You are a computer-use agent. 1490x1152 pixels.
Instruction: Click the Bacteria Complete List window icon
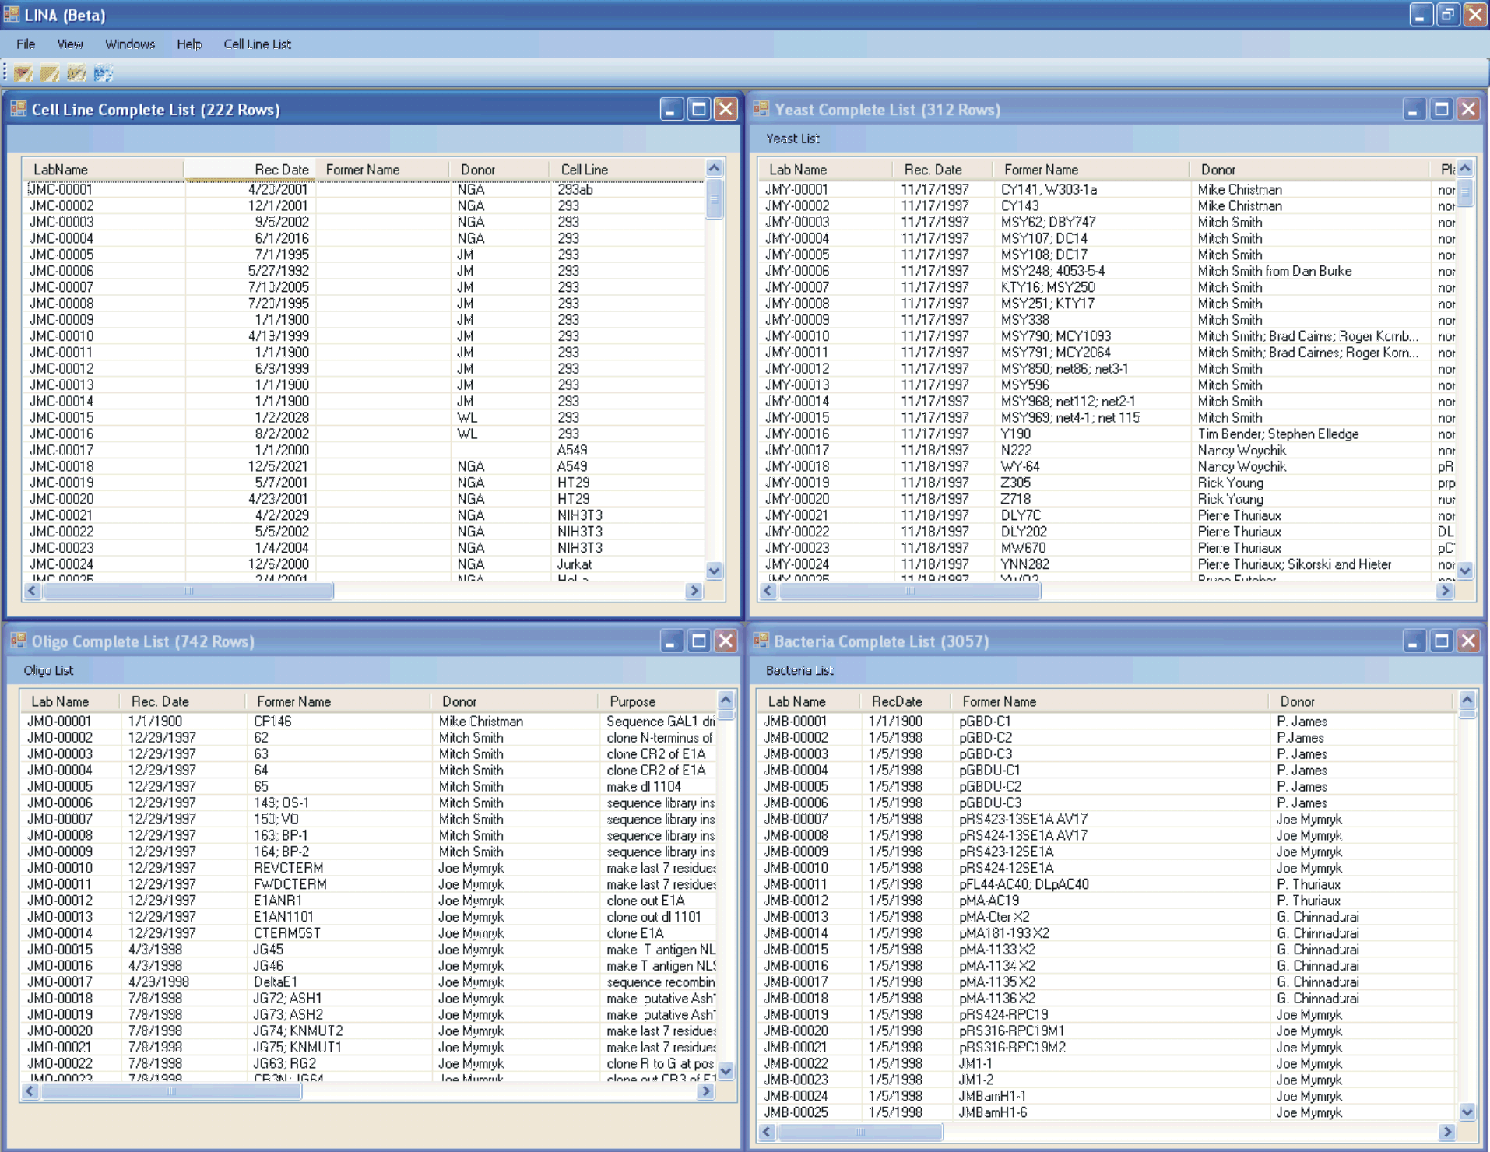(761, 641)
